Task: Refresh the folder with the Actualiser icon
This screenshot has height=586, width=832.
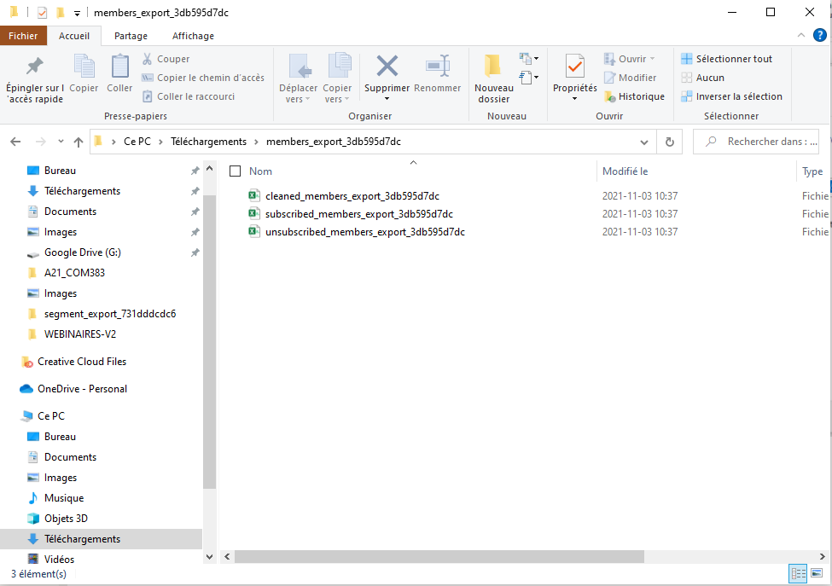Action: (670, 142)
